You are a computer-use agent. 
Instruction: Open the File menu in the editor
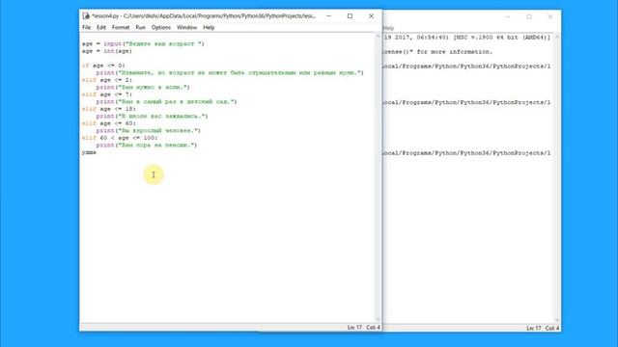coord(86,28)
